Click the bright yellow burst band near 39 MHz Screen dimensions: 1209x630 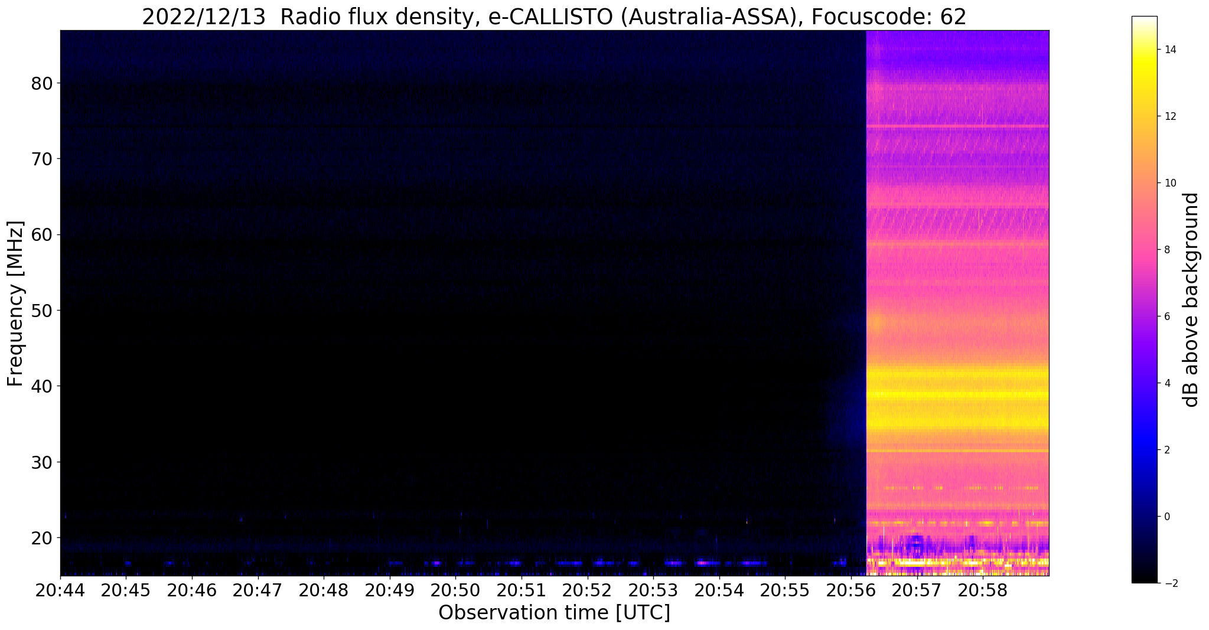pos(957,394)
